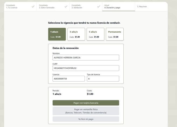Choose the 3 año/s validity option

point(76,34)
